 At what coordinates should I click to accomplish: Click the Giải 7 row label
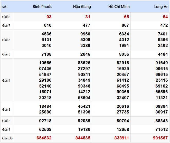6,25
